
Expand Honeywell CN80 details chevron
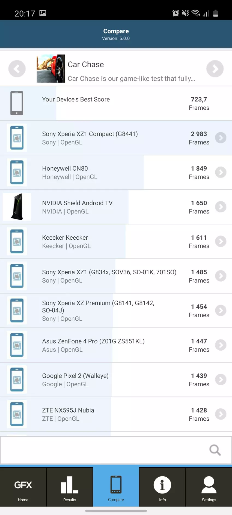[221, 172]
